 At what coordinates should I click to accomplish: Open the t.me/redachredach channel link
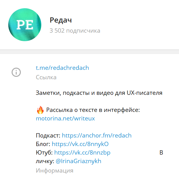62,68
